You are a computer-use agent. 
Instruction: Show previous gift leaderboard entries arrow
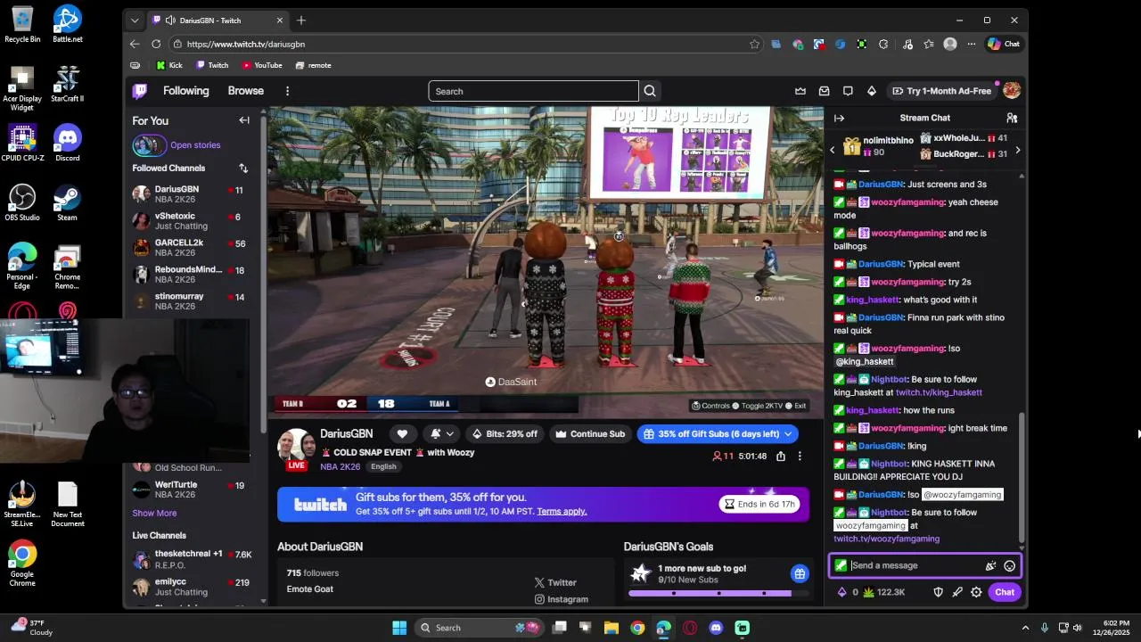pyautogui.click(x=833, y=150)
